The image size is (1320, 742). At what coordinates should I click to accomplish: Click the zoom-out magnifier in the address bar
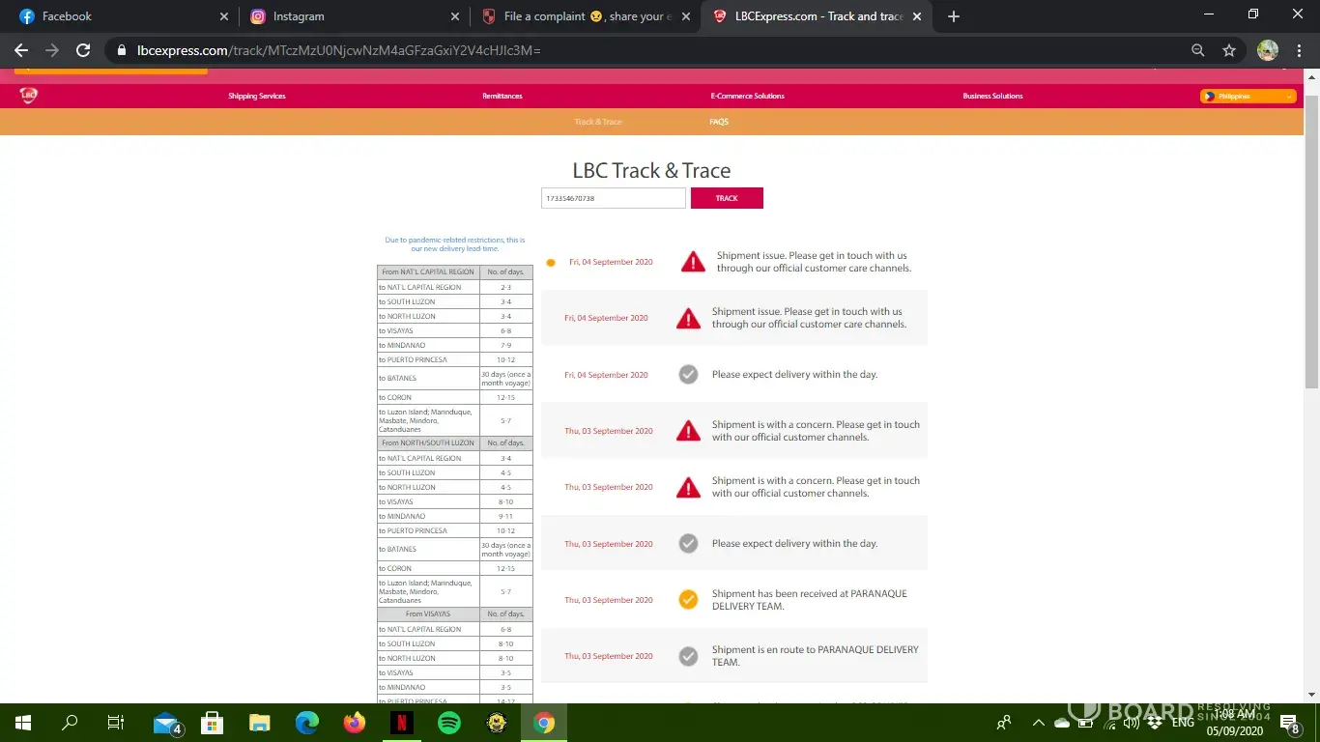click(1198, 50)
